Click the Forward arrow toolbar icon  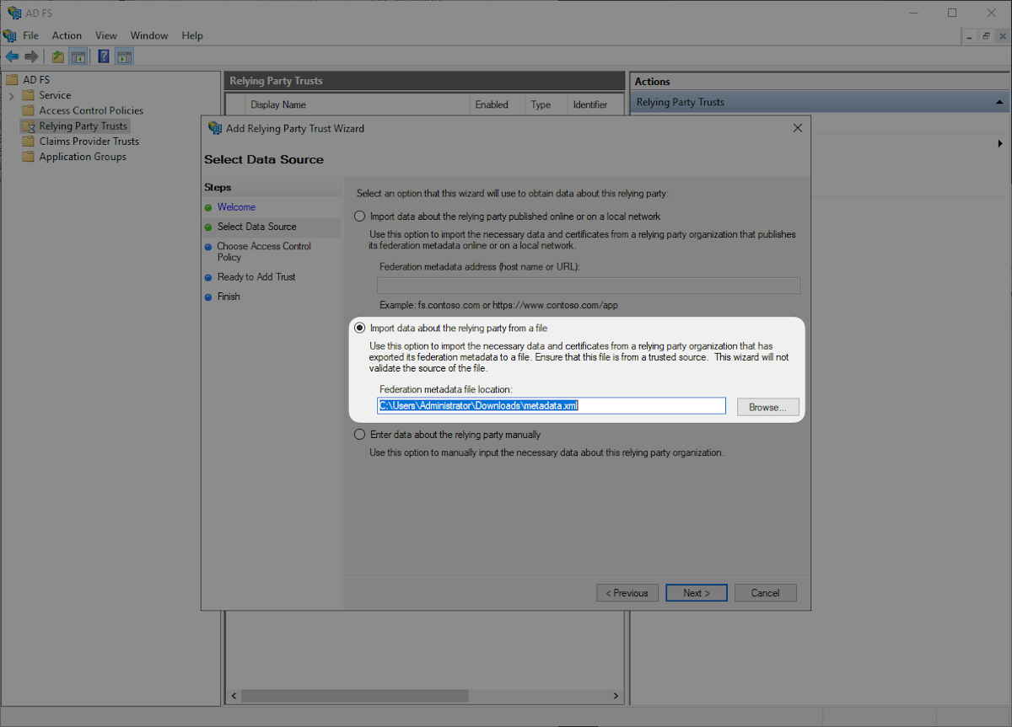click(31, 56)
